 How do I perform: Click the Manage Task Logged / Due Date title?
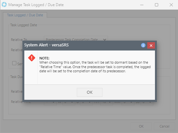click(36, 5)
